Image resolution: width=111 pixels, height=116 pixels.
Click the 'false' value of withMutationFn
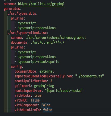[48, 110]
